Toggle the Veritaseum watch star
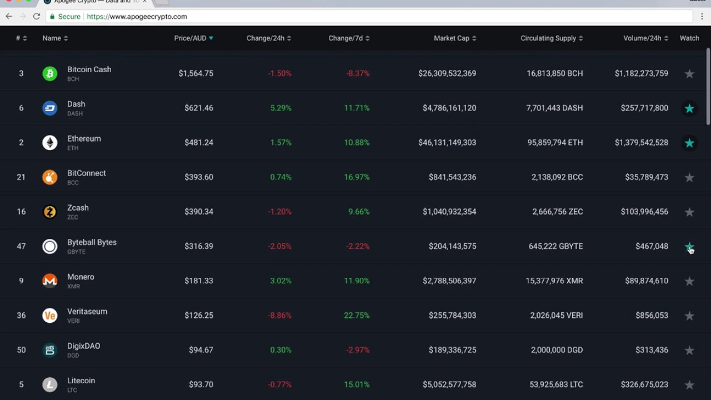Image resolution: width=711 pixels, height=400 pixels. click(689, 316)
